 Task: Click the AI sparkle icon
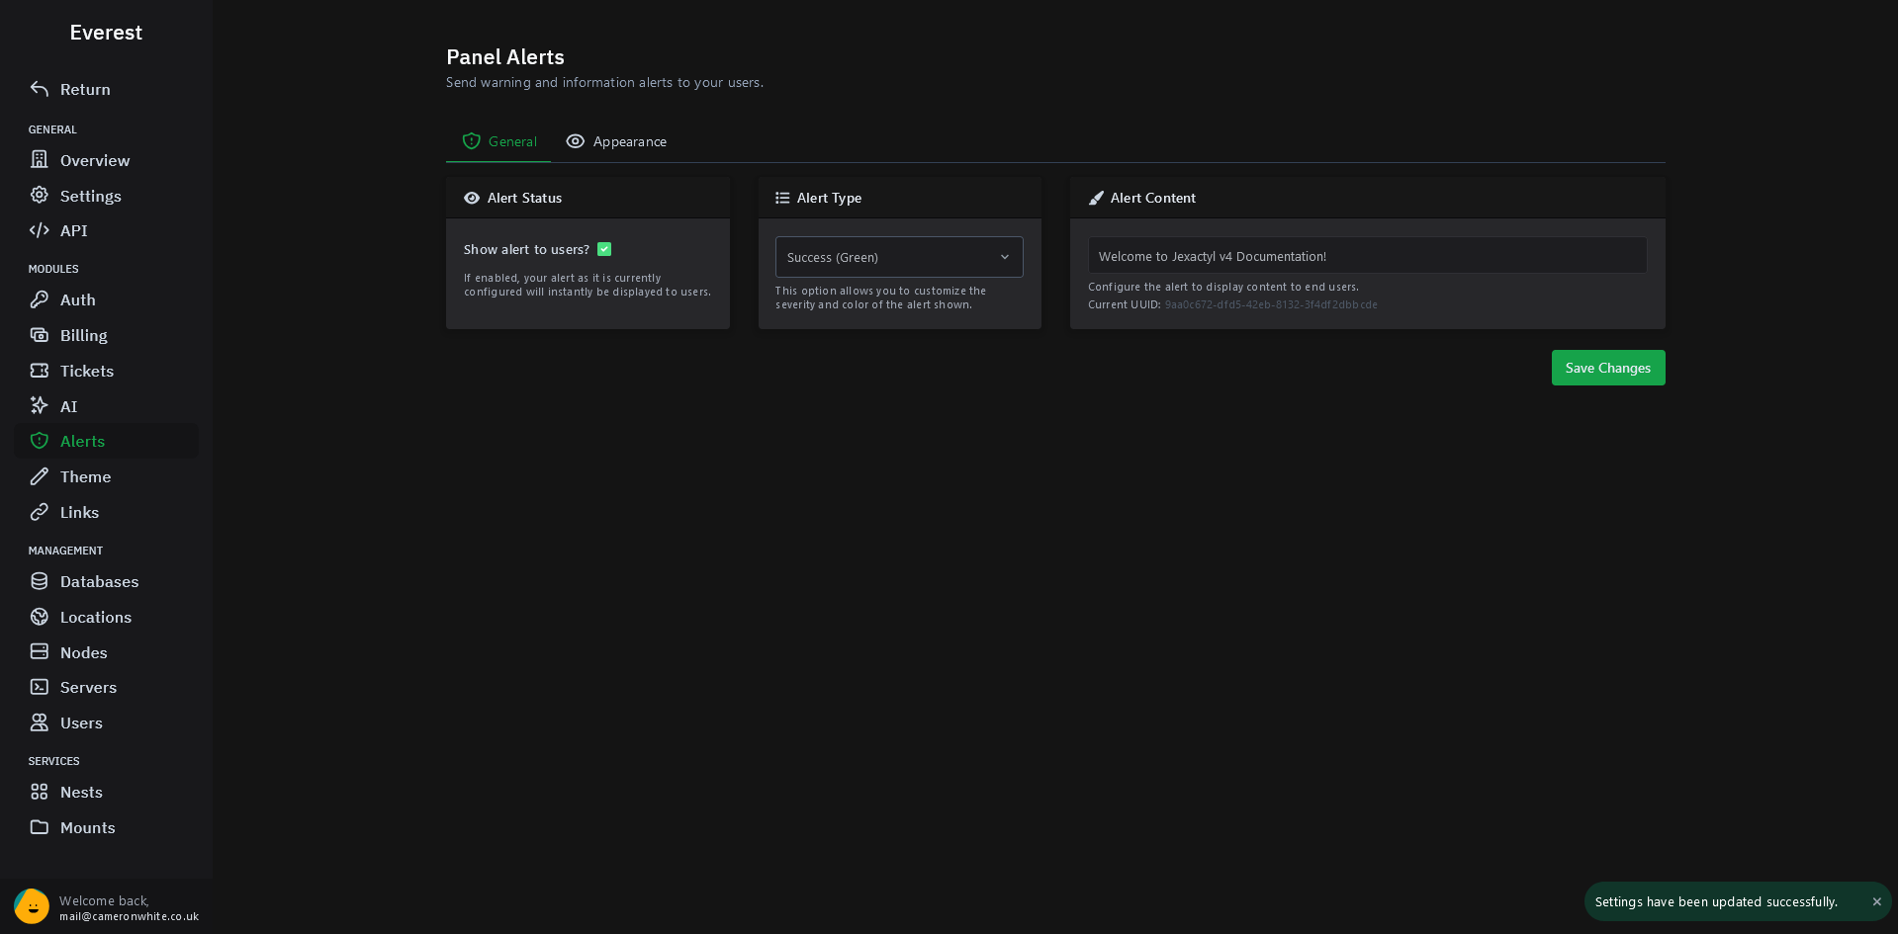(x=40, y=405)
